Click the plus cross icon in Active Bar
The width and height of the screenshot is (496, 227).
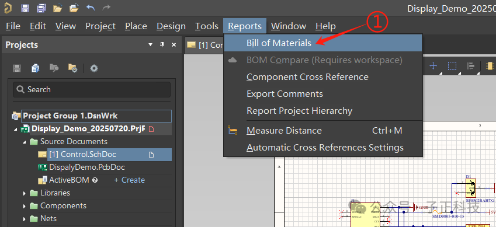pos(433,66)
